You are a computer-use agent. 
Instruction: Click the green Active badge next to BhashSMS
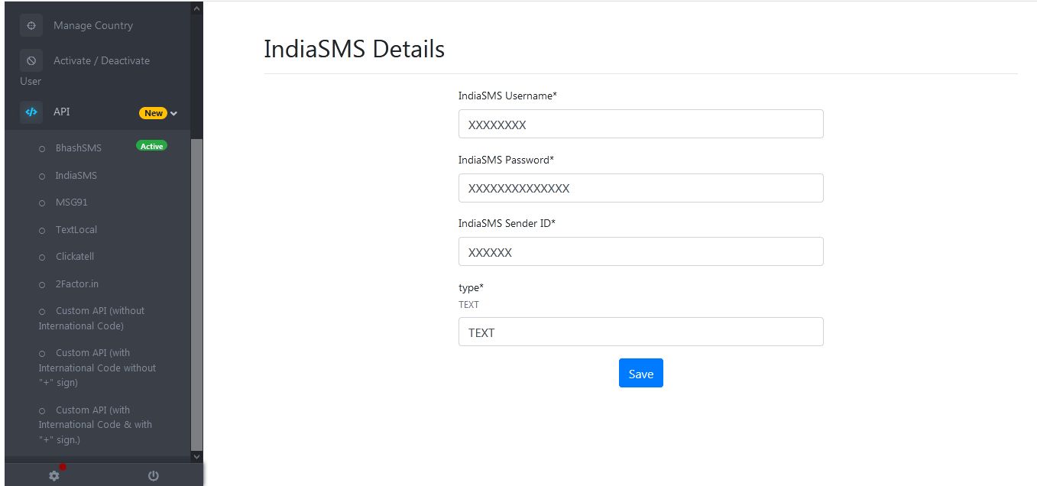tap(151, 146)
